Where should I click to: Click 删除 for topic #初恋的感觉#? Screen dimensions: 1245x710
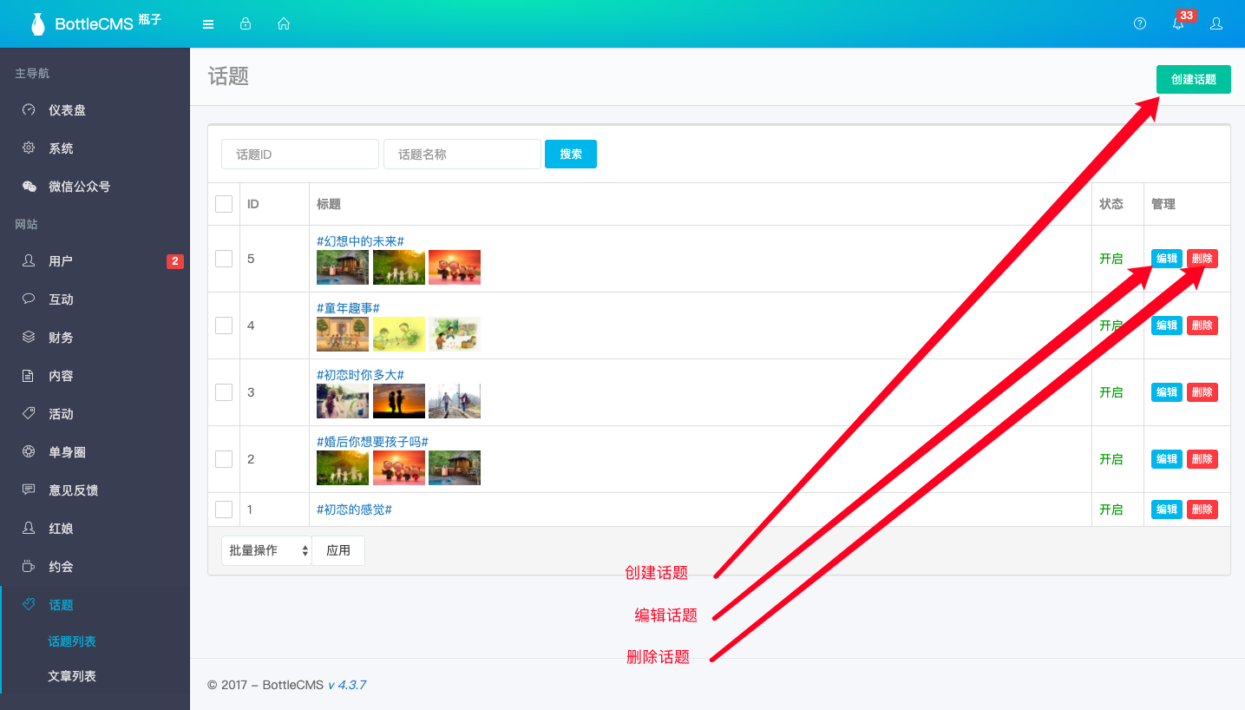coord(1202,509)
